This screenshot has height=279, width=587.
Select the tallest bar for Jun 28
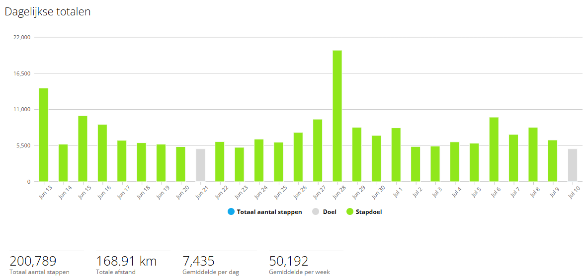point(337,116)
